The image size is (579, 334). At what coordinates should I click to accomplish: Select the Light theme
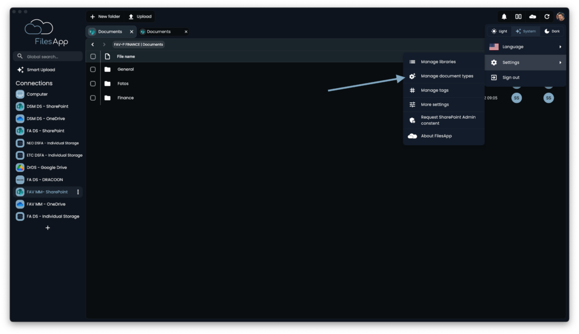point(499,32)
